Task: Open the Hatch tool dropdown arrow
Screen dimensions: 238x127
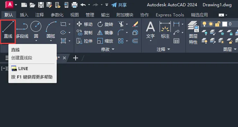Action: 70,41
